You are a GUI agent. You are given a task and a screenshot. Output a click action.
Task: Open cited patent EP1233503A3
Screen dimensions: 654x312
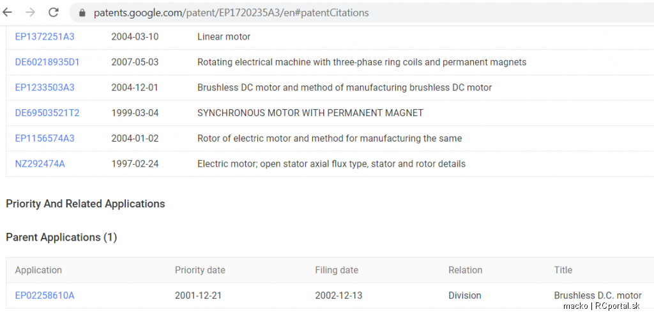click(45, 87)
